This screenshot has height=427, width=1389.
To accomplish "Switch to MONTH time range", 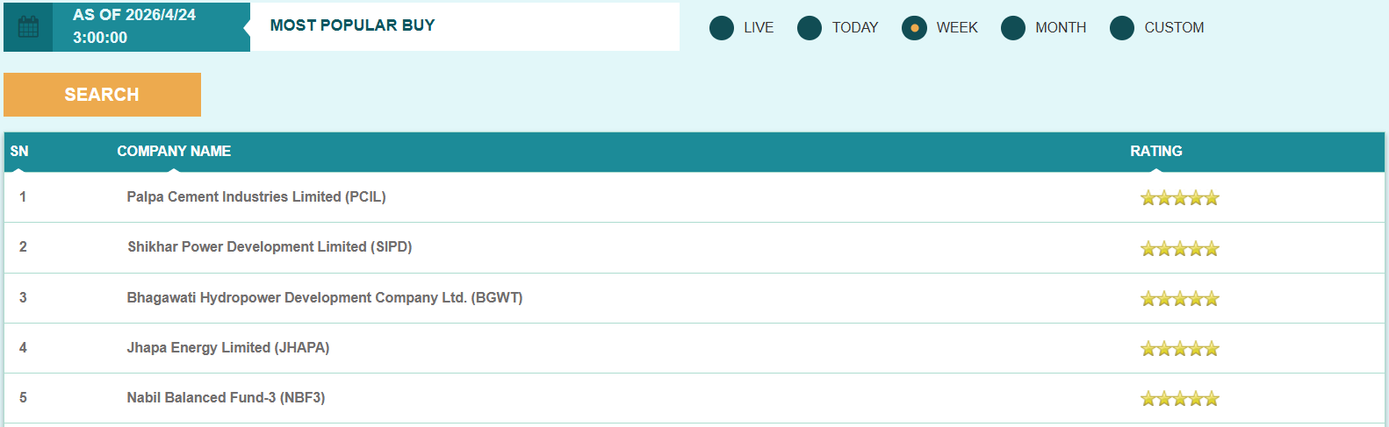I will (1013, 28).
